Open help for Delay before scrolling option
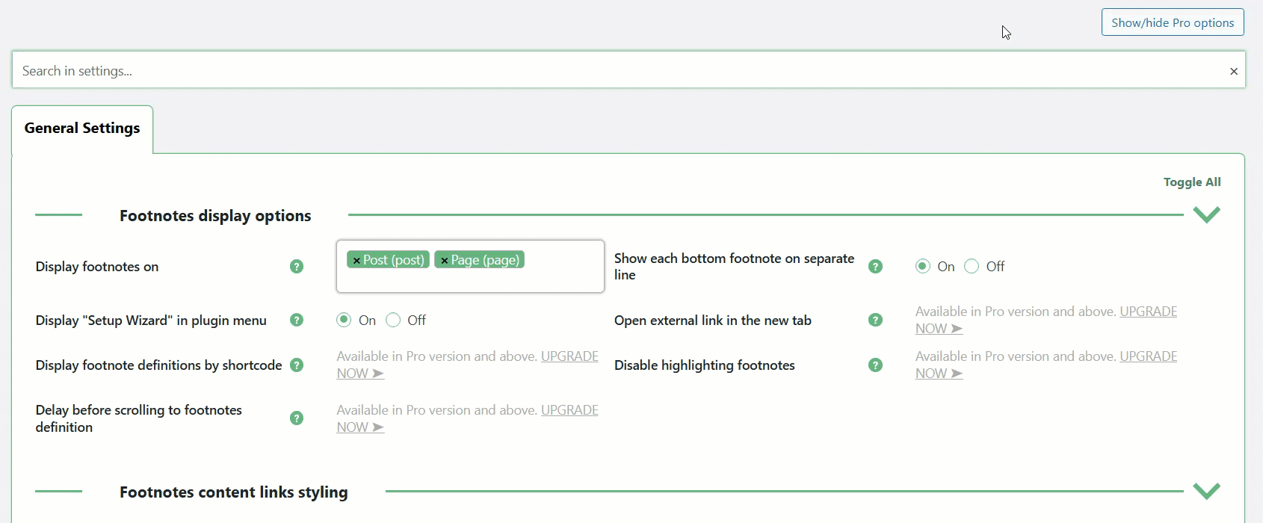The height and width of the screenshot is (523, 1263). [297, 418]
